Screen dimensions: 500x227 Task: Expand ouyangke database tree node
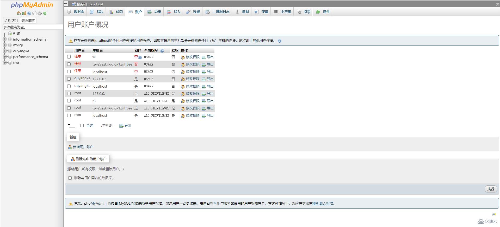click(x=4, y=51)
